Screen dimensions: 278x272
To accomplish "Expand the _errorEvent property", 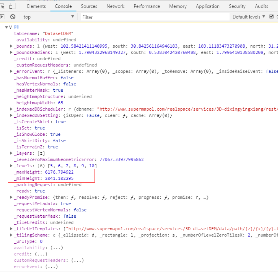I will (x=11, y=71).
